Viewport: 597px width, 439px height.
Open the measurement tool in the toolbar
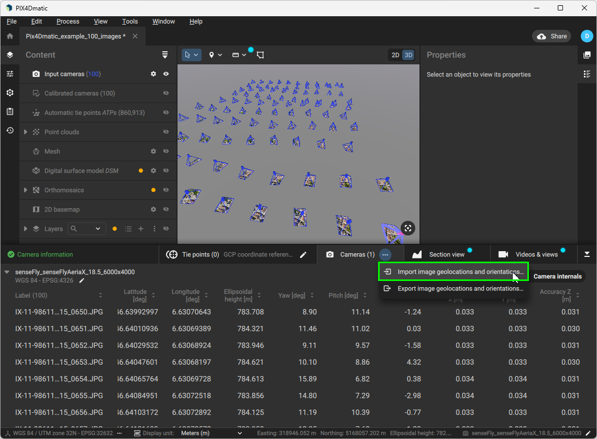236,54
